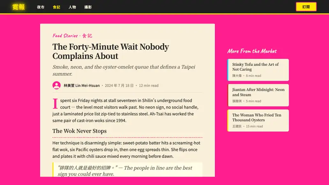Click the pink drop cap letter I
329x185 pixels.
tap(55, 104)
